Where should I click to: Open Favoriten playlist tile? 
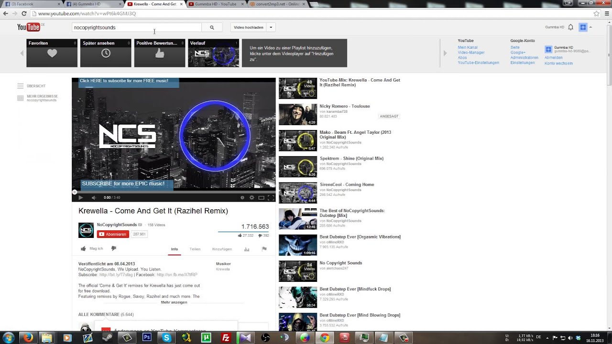click(52, 53)
